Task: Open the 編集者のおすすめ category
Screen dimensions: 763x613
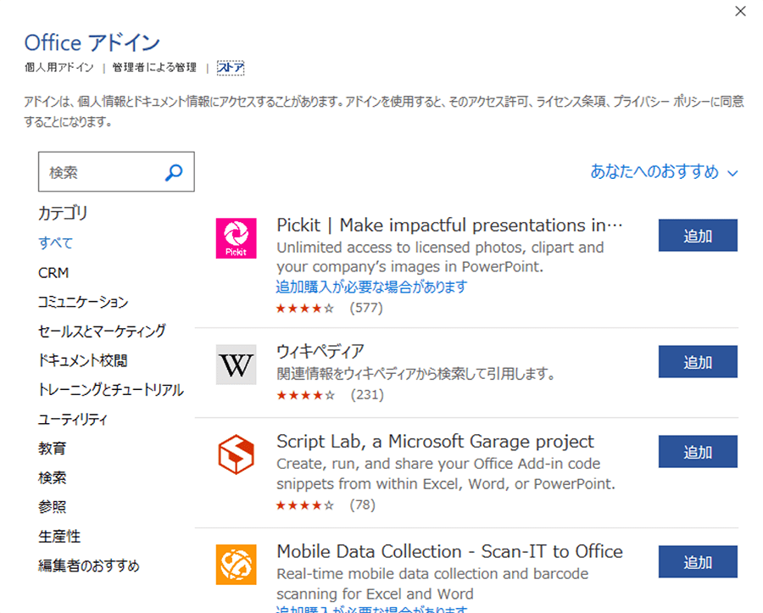Action: pos(88,566)
